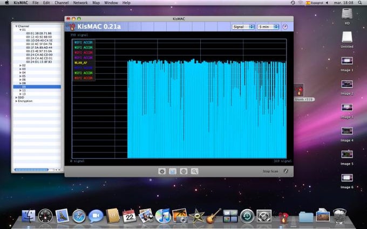Open the Signal graph type dropdown
This screenshot has width=367, height=229.
(243, 27)
